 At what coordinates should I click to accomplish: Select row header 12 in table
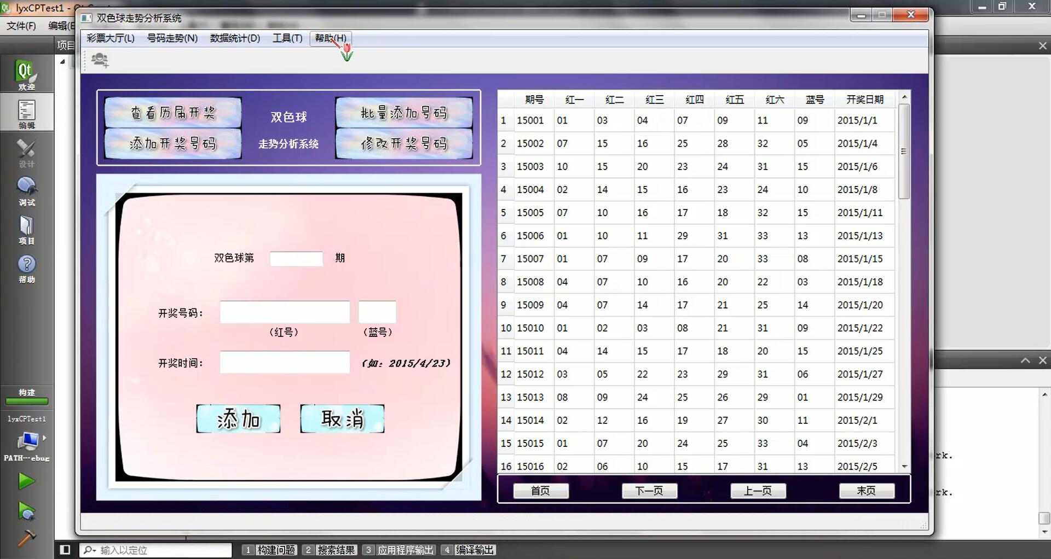click(506, 374)
